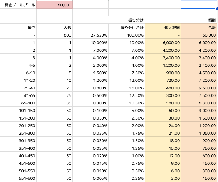Viewport: 218px width, 182px height.
Task: Select the 人数 column header
Action: [x=54, y=28]
